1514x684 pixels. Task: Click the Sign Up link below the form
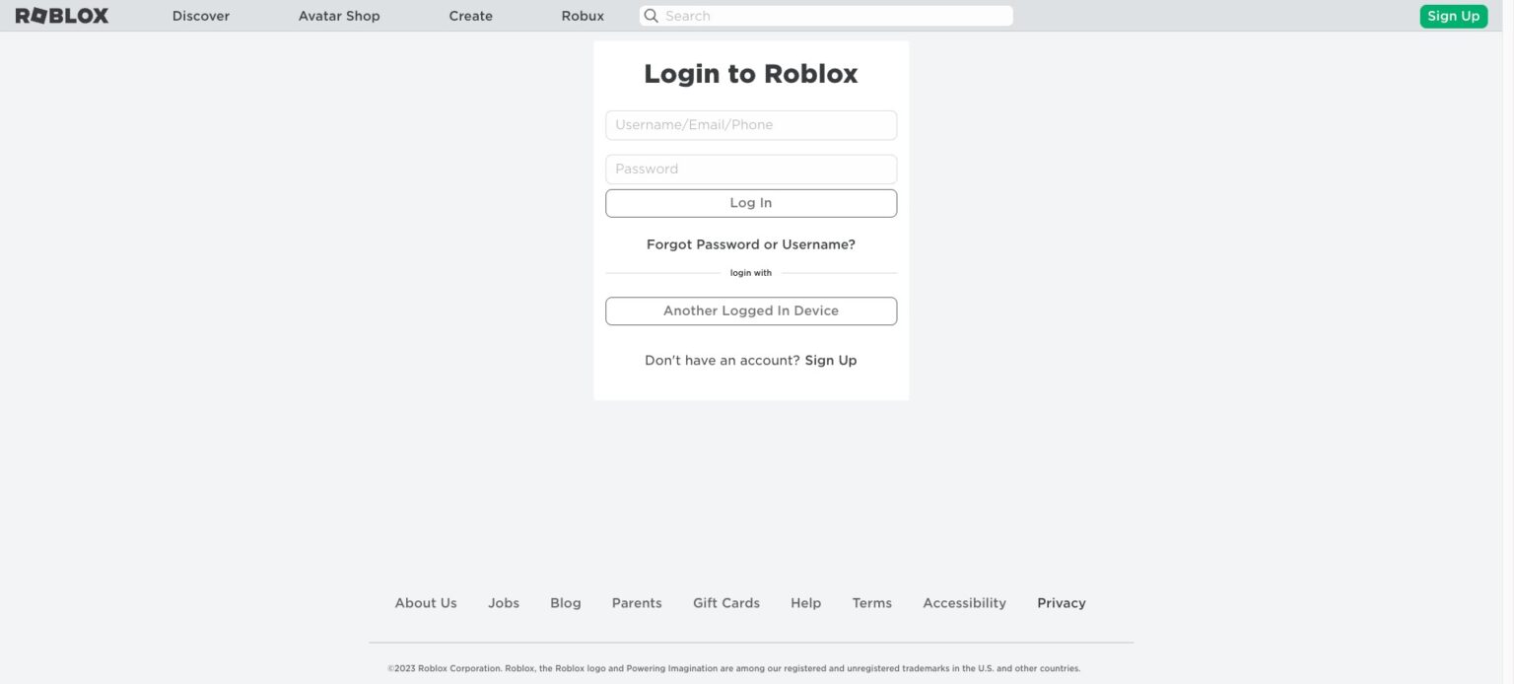pos(831,360)
